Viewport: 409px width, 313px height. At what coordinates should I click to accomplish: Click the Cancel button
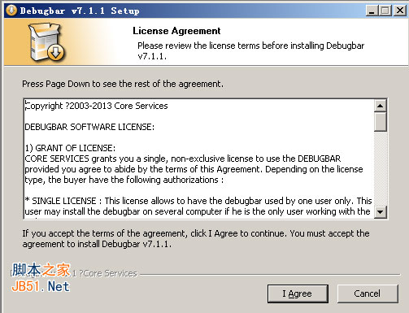[x=368, y=293]
